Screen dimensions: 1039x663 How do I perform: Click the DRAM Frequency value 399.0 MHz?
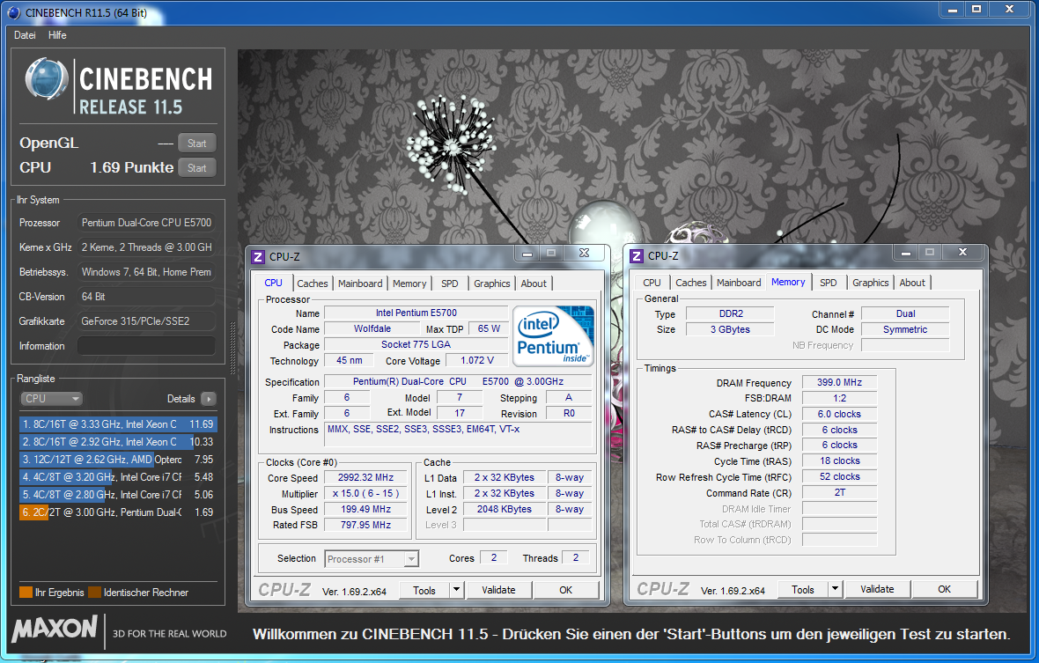839,382
